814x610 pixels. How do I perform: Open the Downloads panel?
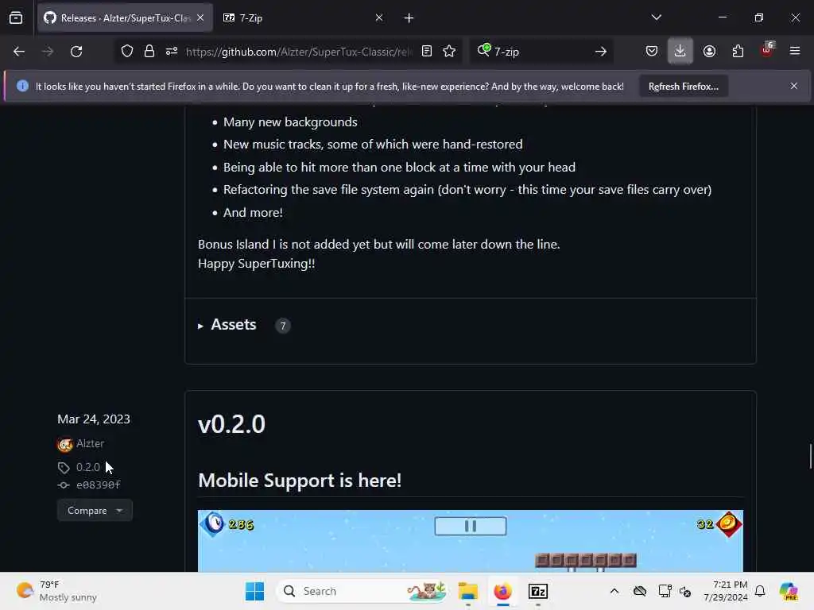pyautogui.click(x=680, y=51)
